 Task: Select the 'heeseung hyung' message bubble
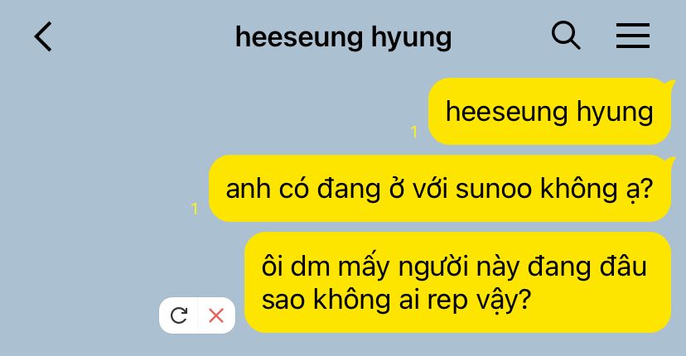coord(549,112)
